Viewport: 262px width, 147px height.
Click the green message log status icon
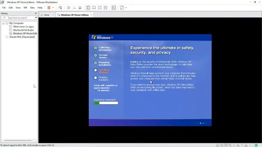click(x=256, y=145)
